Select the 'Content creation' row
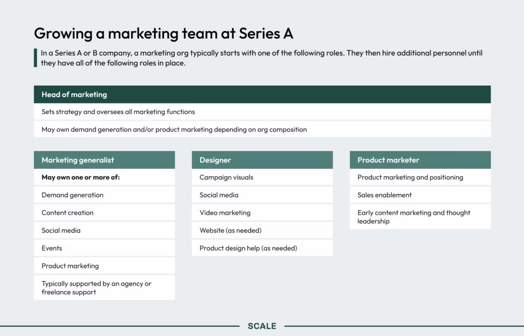The width and height of the screenshot is (524, 336). point(104,213)
